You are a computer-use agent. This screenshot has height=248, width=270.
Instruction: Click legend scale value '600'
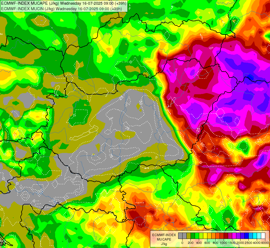(207, 243)
